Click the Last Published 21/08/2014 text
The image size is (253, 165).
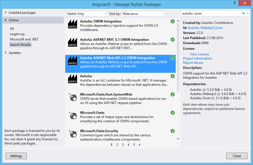click(203, 38)
